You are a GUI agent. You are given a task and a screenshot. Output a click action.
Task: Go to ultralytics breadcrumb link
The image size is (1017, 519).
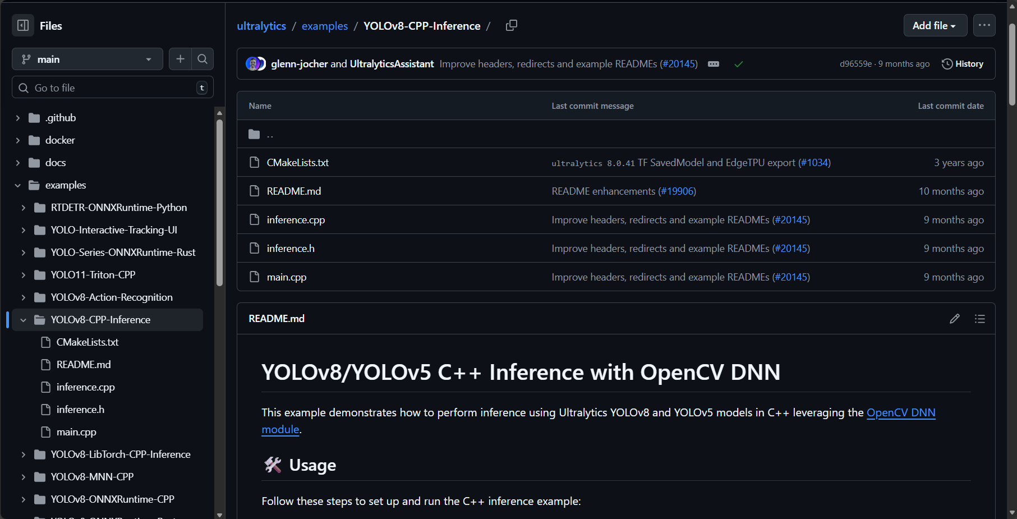pos(261,26)
